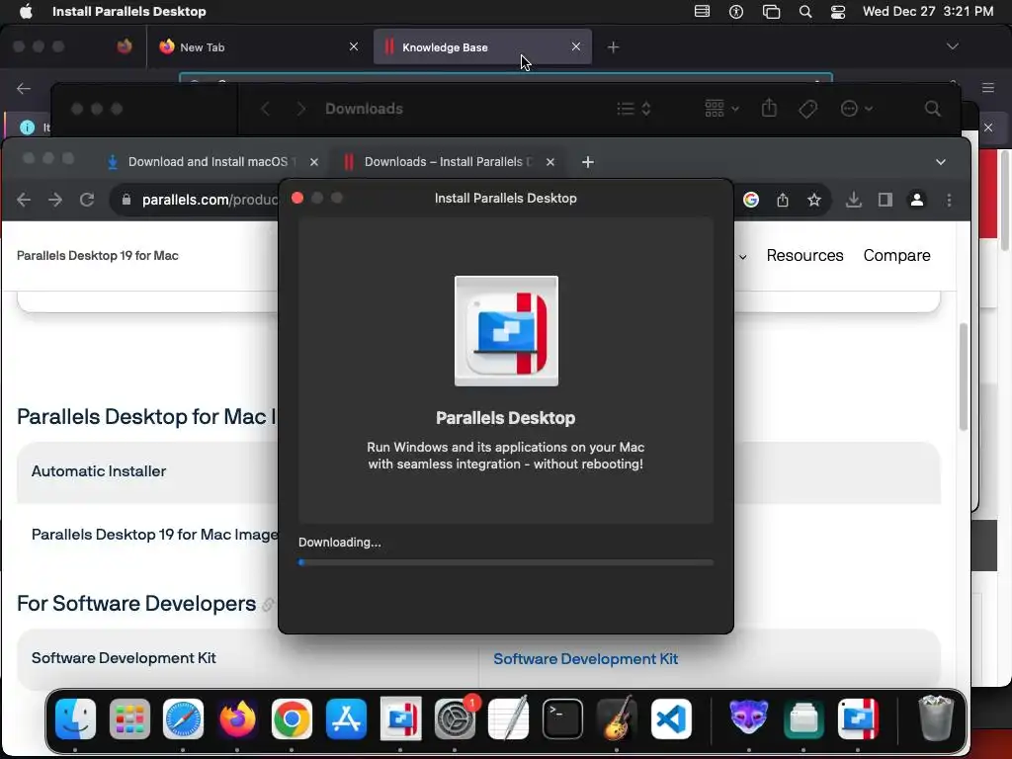Close Firefox's Knowledge Base tab
The image size is (1012, 759).
576,47
